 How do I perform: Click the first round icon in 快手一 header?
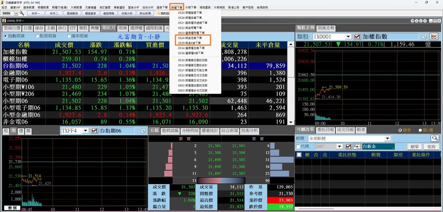pyautogui.click(x=413, y=21)
